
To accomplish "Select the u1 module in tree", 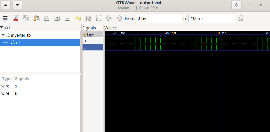I will point(40,42).
